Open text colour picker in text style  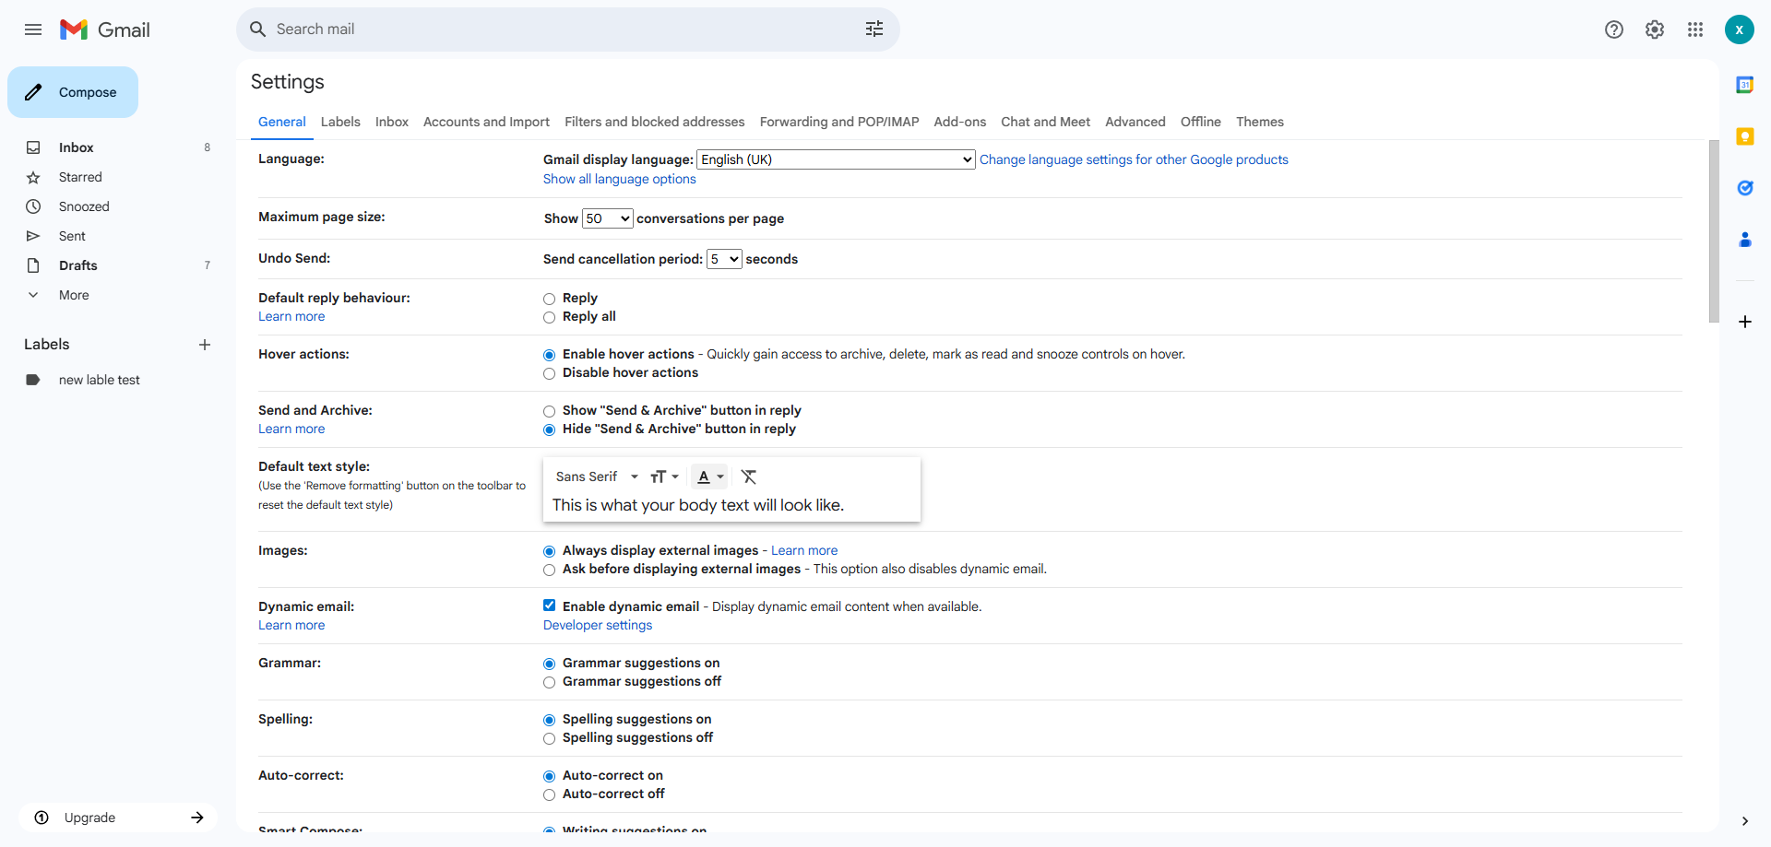coord(709,476)
